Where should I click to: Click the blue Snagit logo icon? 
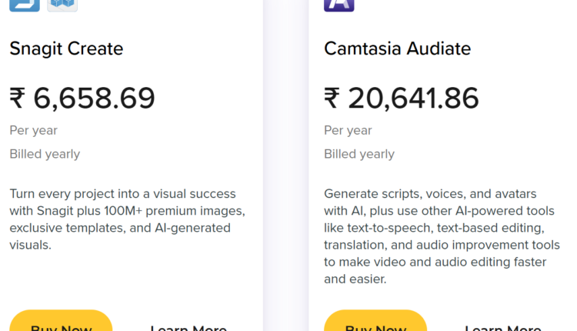pos(25,4)
